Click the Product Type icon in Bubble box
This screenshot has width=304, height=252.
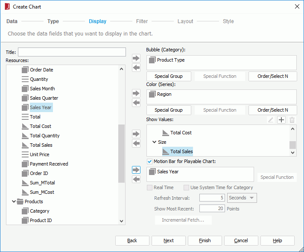[152, 60]
